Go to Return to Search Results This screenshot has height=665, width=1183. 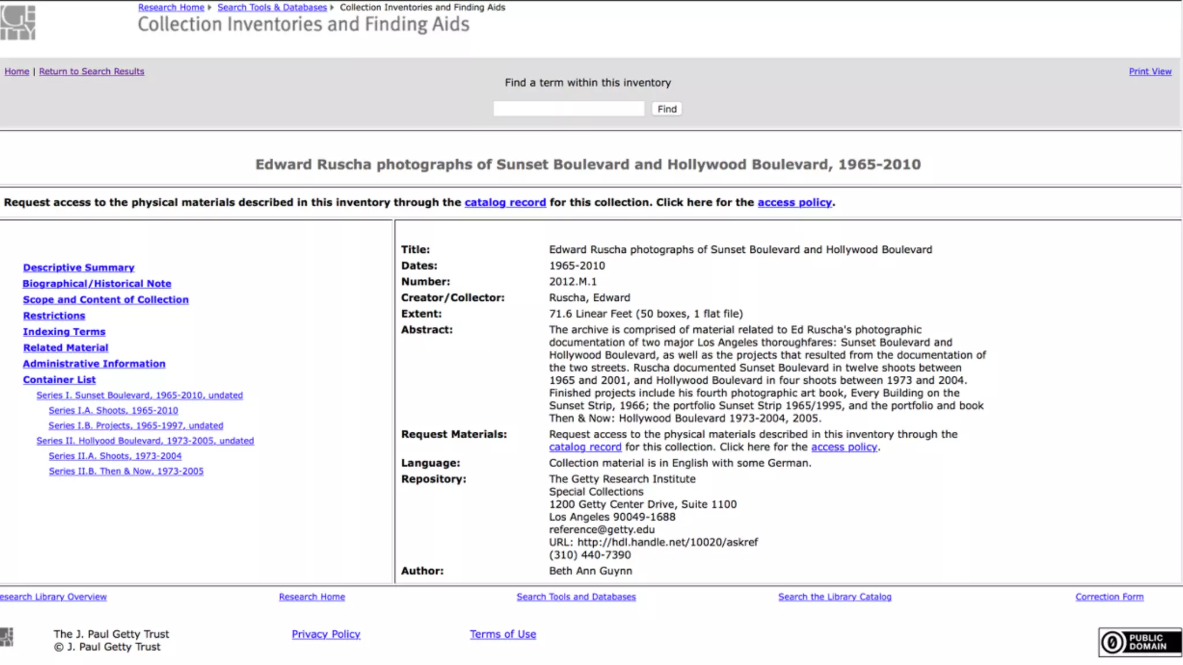pyautogui.click(x=91, y=72)
